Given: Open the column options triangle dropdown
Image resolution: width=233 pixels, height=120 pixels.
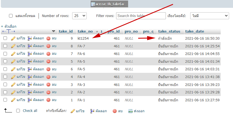Looking at the screenshot, I should pos(53,31).
